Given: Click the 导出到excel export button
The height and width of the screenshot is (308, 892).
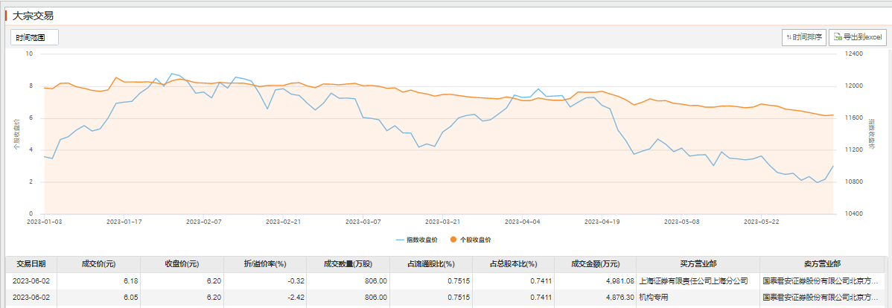Looking at the screenshot, I should coord(858,36).
